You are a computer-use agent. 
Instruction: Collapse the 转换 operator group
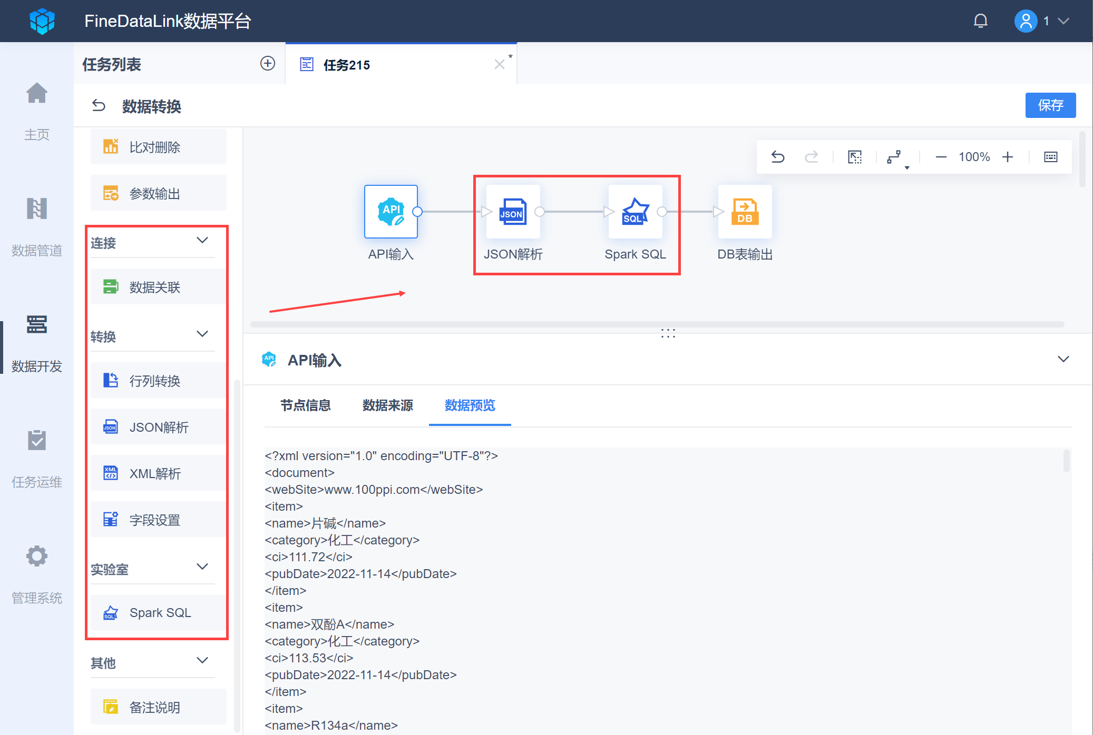click(202, 334)
